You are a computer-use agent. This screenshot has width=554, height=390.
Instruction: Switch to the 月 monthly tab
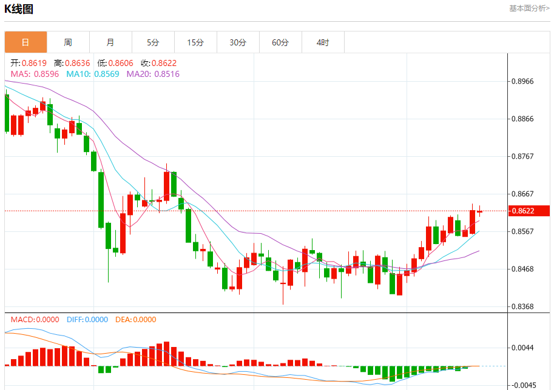coord(110,42)
